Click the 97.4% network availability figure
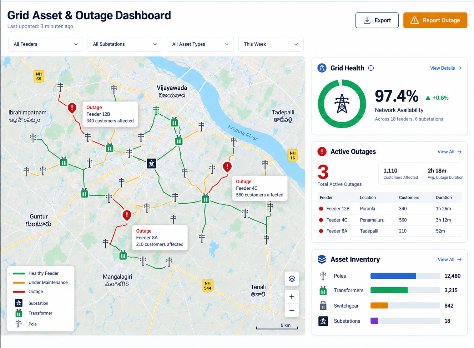Image resolution: width=474 pixels, height=348 pixels. [x=397, y=96]
